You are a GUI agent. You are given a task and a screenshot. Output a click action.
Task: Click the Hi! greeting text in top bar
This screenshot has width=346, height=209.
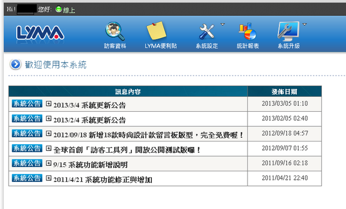click(x=11, y=9)
